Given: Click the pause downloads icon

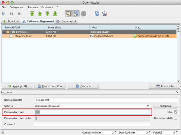Looking at the screenshot, I should (x=11, y=14).
